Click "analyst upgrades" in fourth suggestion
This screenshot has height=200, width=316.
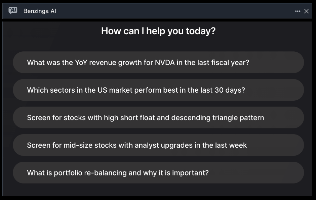click(164, 145)
